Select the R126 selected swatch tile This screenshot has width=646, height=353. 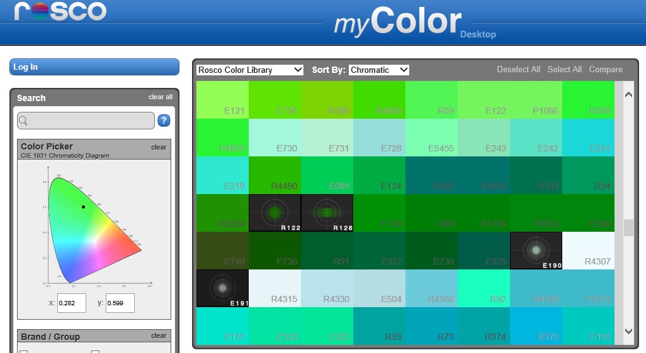coord(327,213)
